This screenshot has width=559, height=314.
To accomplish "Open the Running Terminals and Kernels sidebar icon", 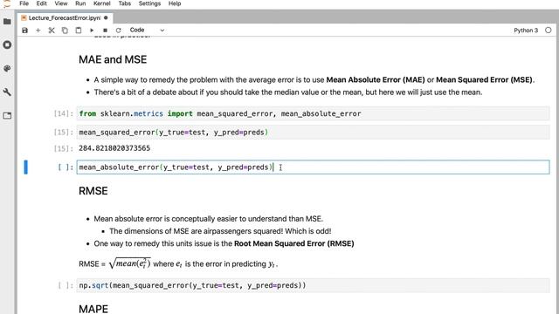I will point(7,44).
